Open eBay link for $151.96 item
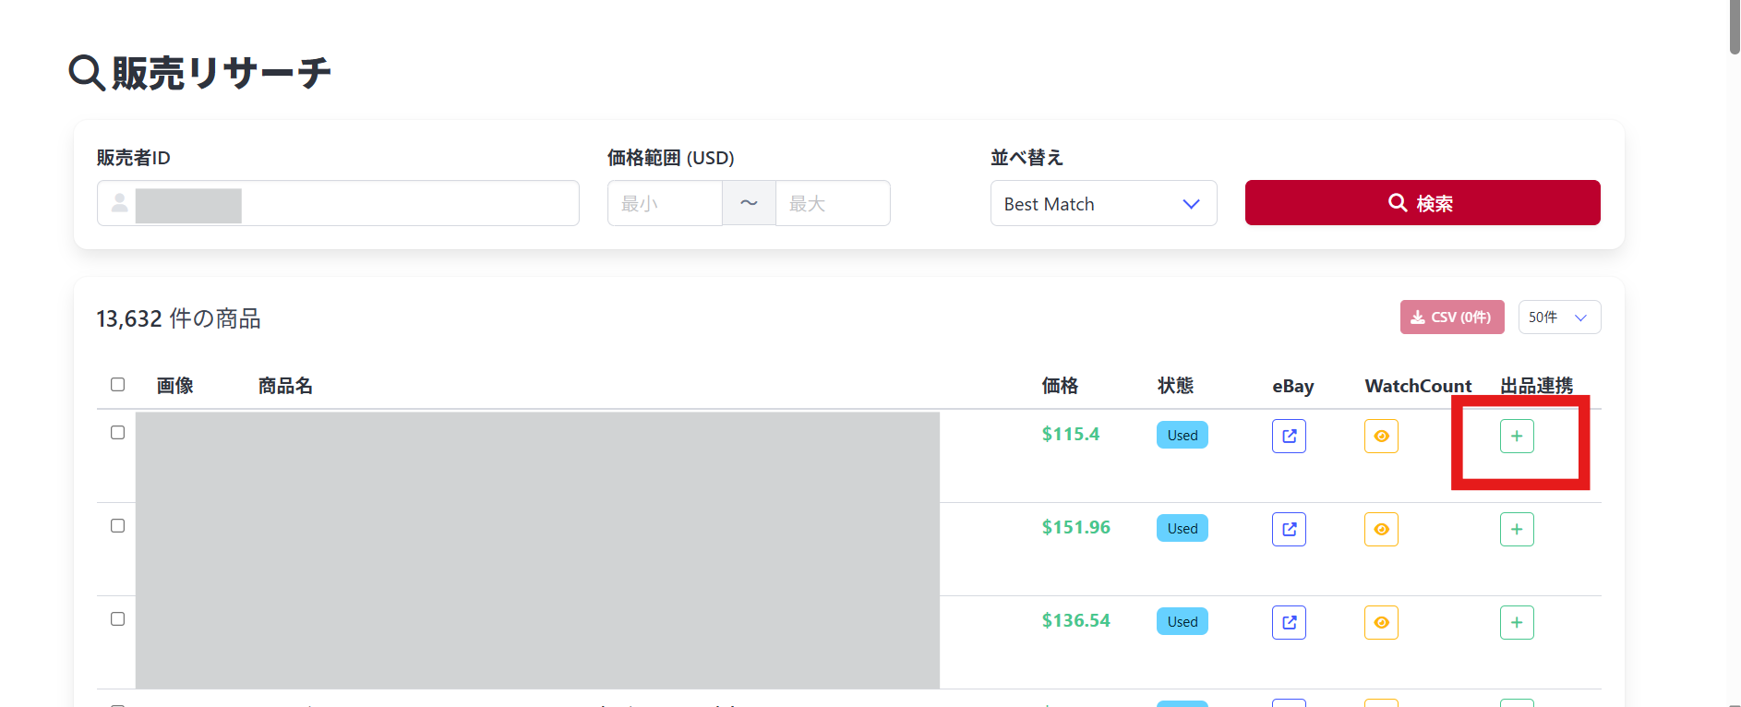Viewport: 1741px width, 707px height. [1289, 529]
